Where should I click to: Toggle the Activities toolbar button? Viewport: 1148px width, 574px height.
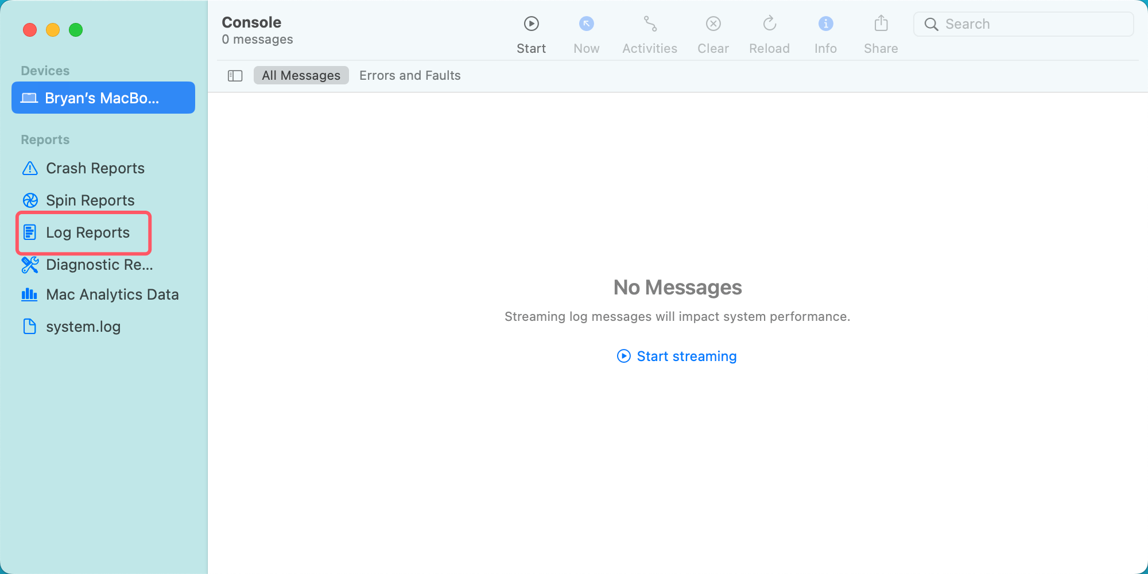pos(650,24)
